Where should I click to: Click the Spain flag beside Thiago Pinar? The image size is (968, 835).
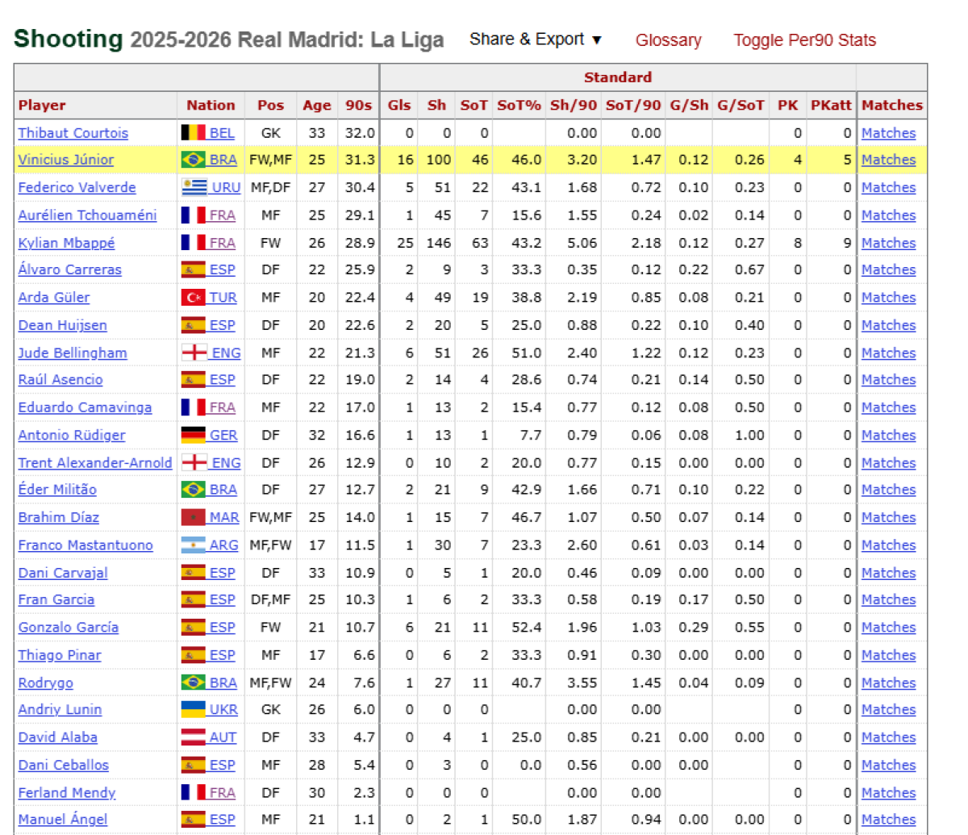pyautogui.click(x=194, y=655)
